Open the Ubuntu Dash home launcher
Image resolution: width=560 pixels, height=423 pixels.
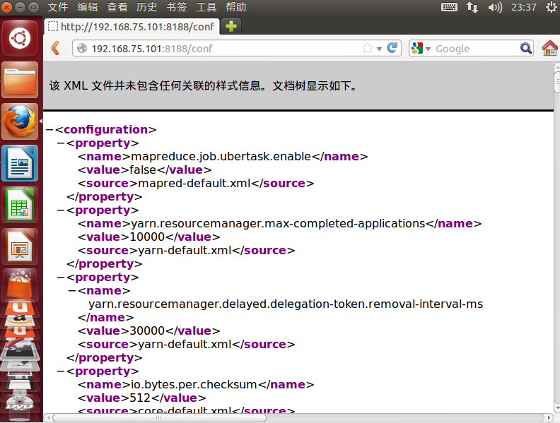point(20,38)
